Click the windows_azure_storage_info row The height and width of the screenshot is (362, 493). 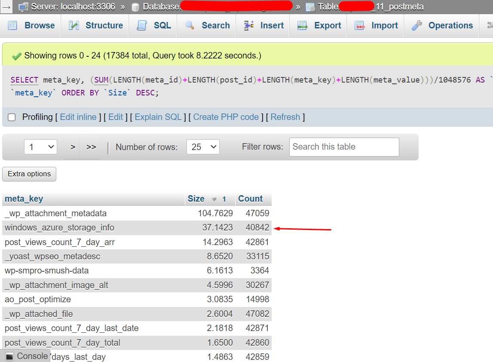[137, 228]
